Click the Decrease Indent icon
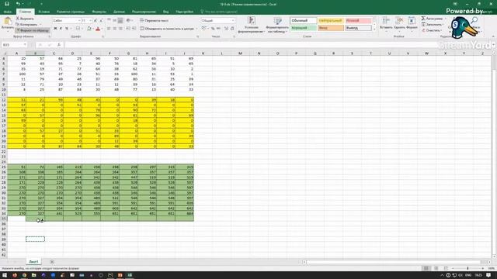This screenshot has width=497, height=279. point(128,29)
